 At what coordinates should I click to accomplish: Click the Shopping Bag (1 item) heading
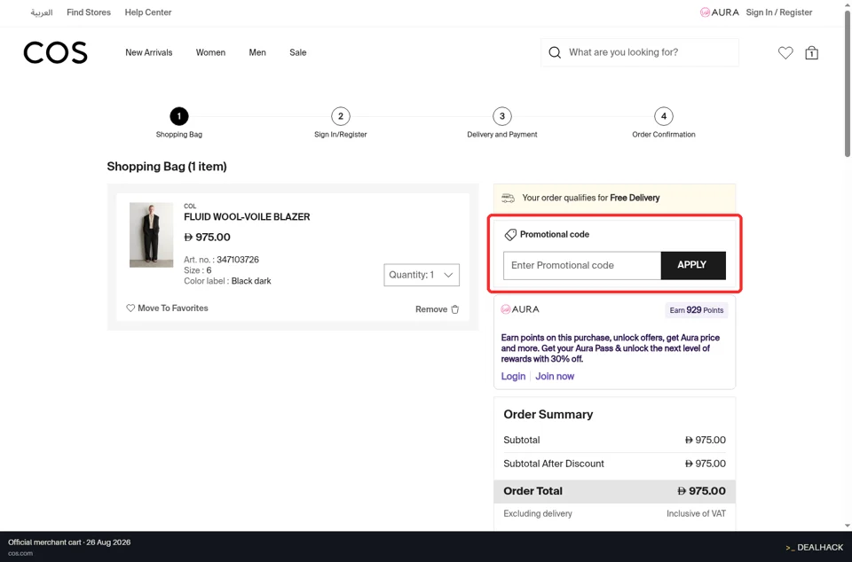point(167,167)
